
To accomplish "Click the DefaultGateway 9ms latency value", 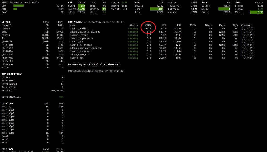I will [61, 97].
